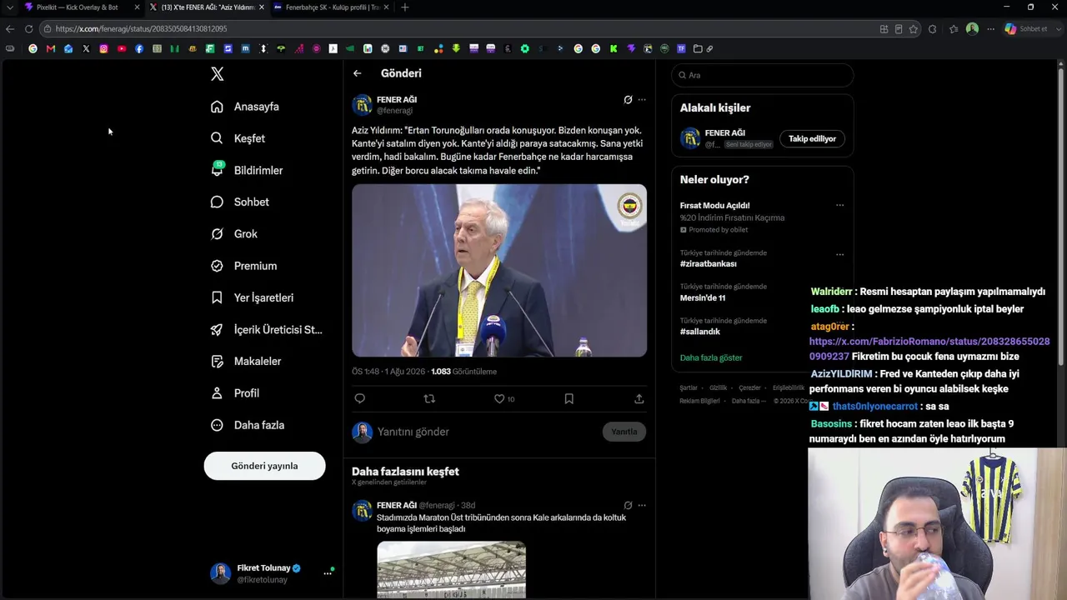The image size is (1067, 600).
Task: Close the Pixelkit browser tab
Action: click(137, 7)
